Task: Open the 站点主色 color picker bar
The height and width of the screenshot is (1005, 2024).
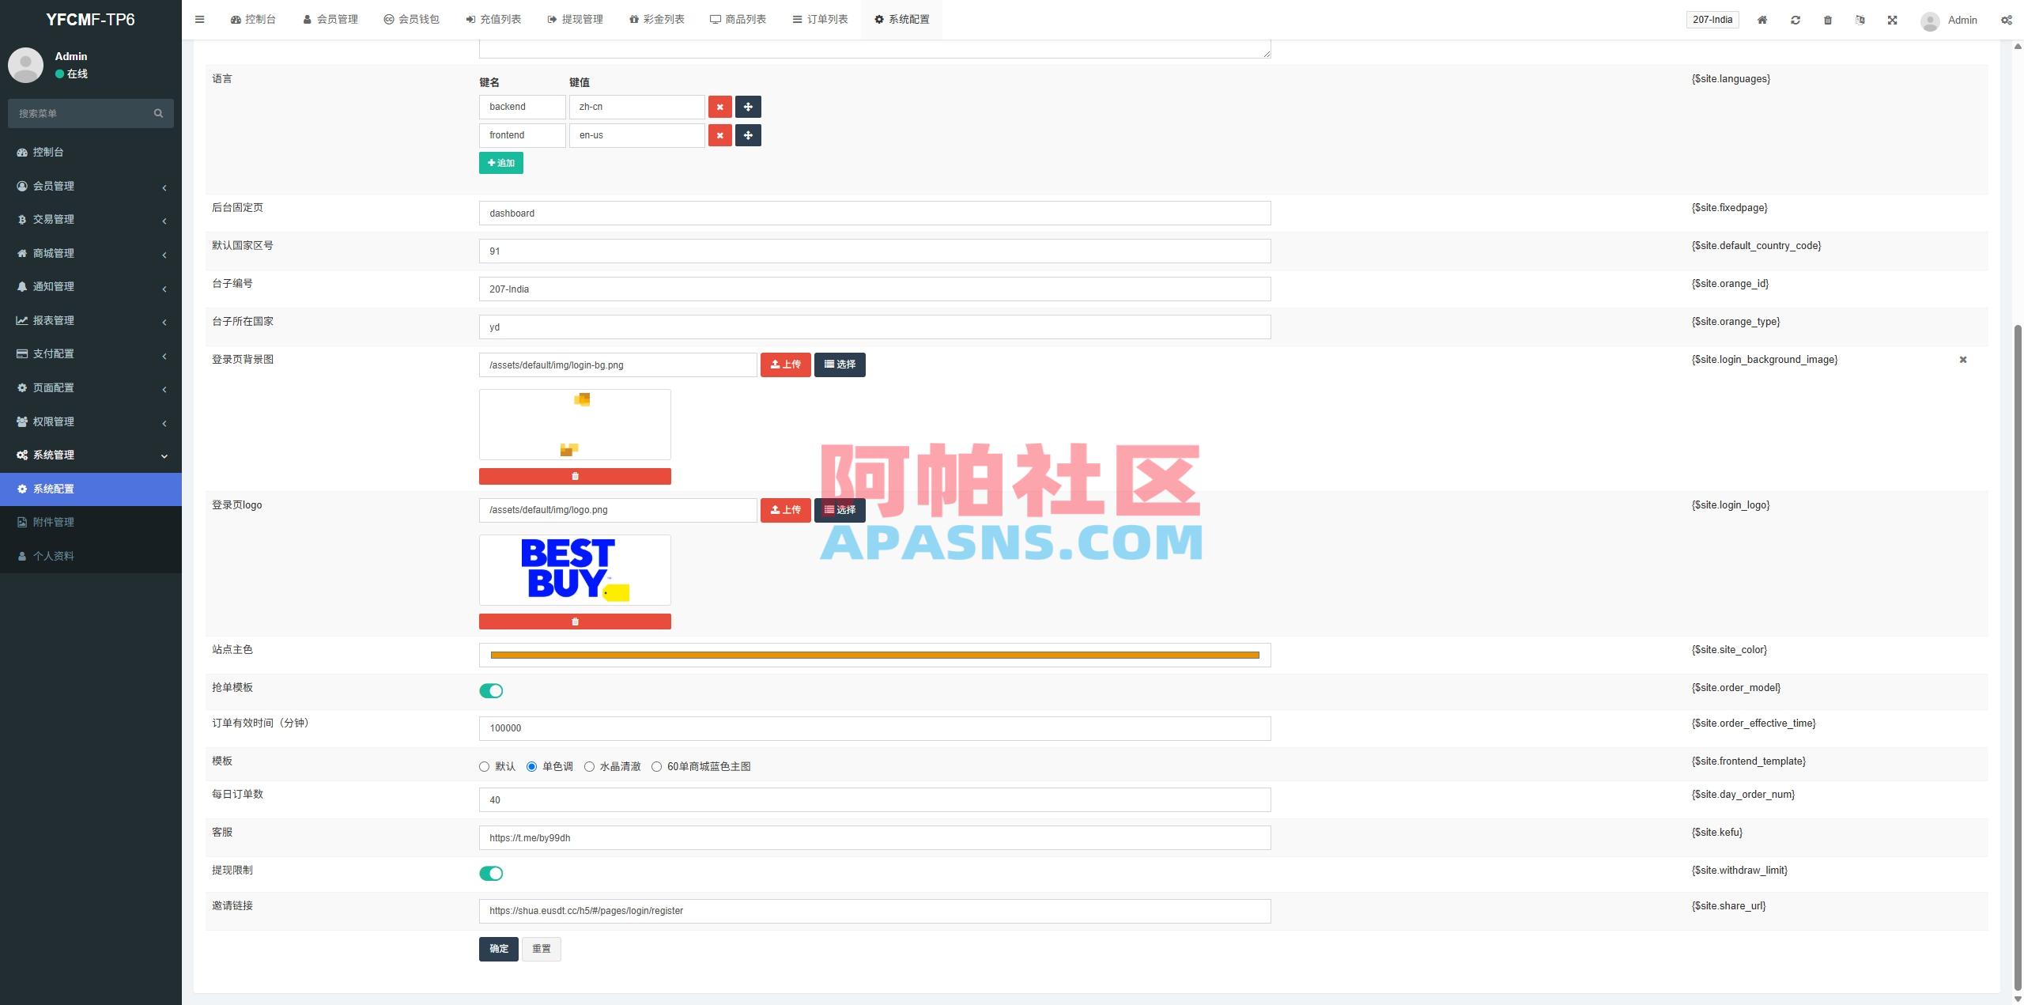Action: point(874,655)
